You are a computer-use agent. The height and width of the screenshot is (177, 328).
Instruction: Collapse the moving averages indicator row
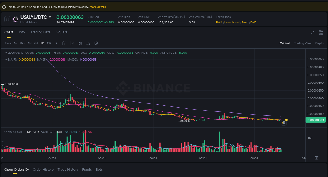(x=5, y=60)
